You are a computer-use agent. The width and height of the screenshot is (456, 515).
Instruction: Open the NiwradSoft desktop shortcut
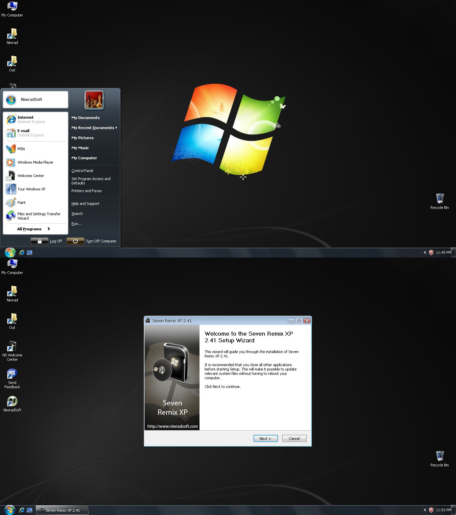[12, 404]
